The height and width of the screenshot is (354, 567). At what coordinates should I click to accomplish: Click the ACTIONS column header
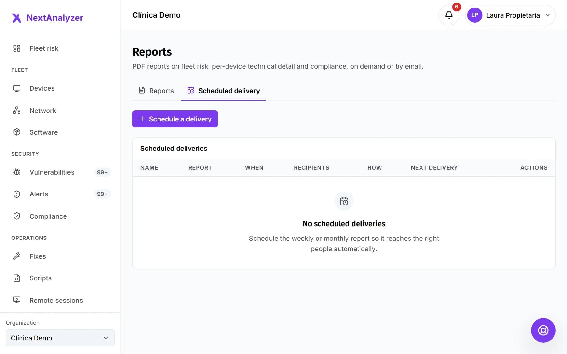click(534, 168)
